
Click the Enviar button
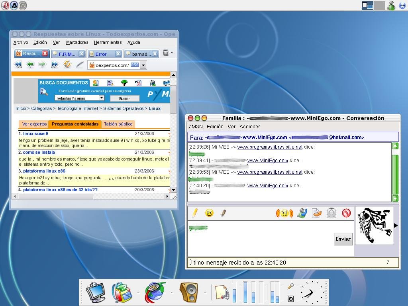pyautogui.click(x=343, y=239)
